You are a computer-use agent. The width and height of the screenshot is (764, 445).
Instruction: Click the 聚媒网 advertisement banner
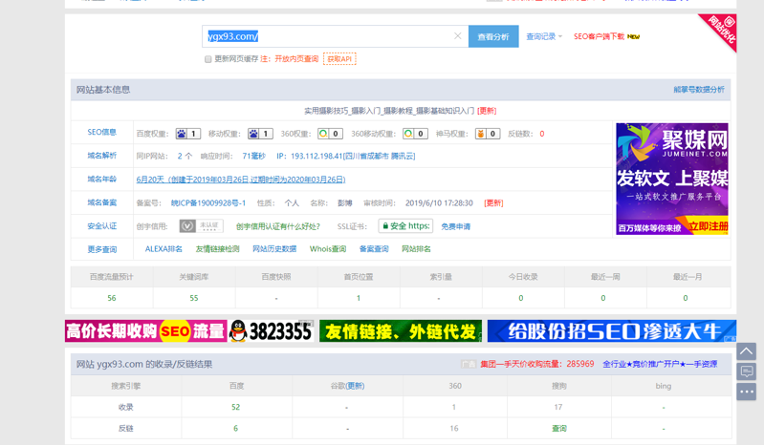[672, 179]
